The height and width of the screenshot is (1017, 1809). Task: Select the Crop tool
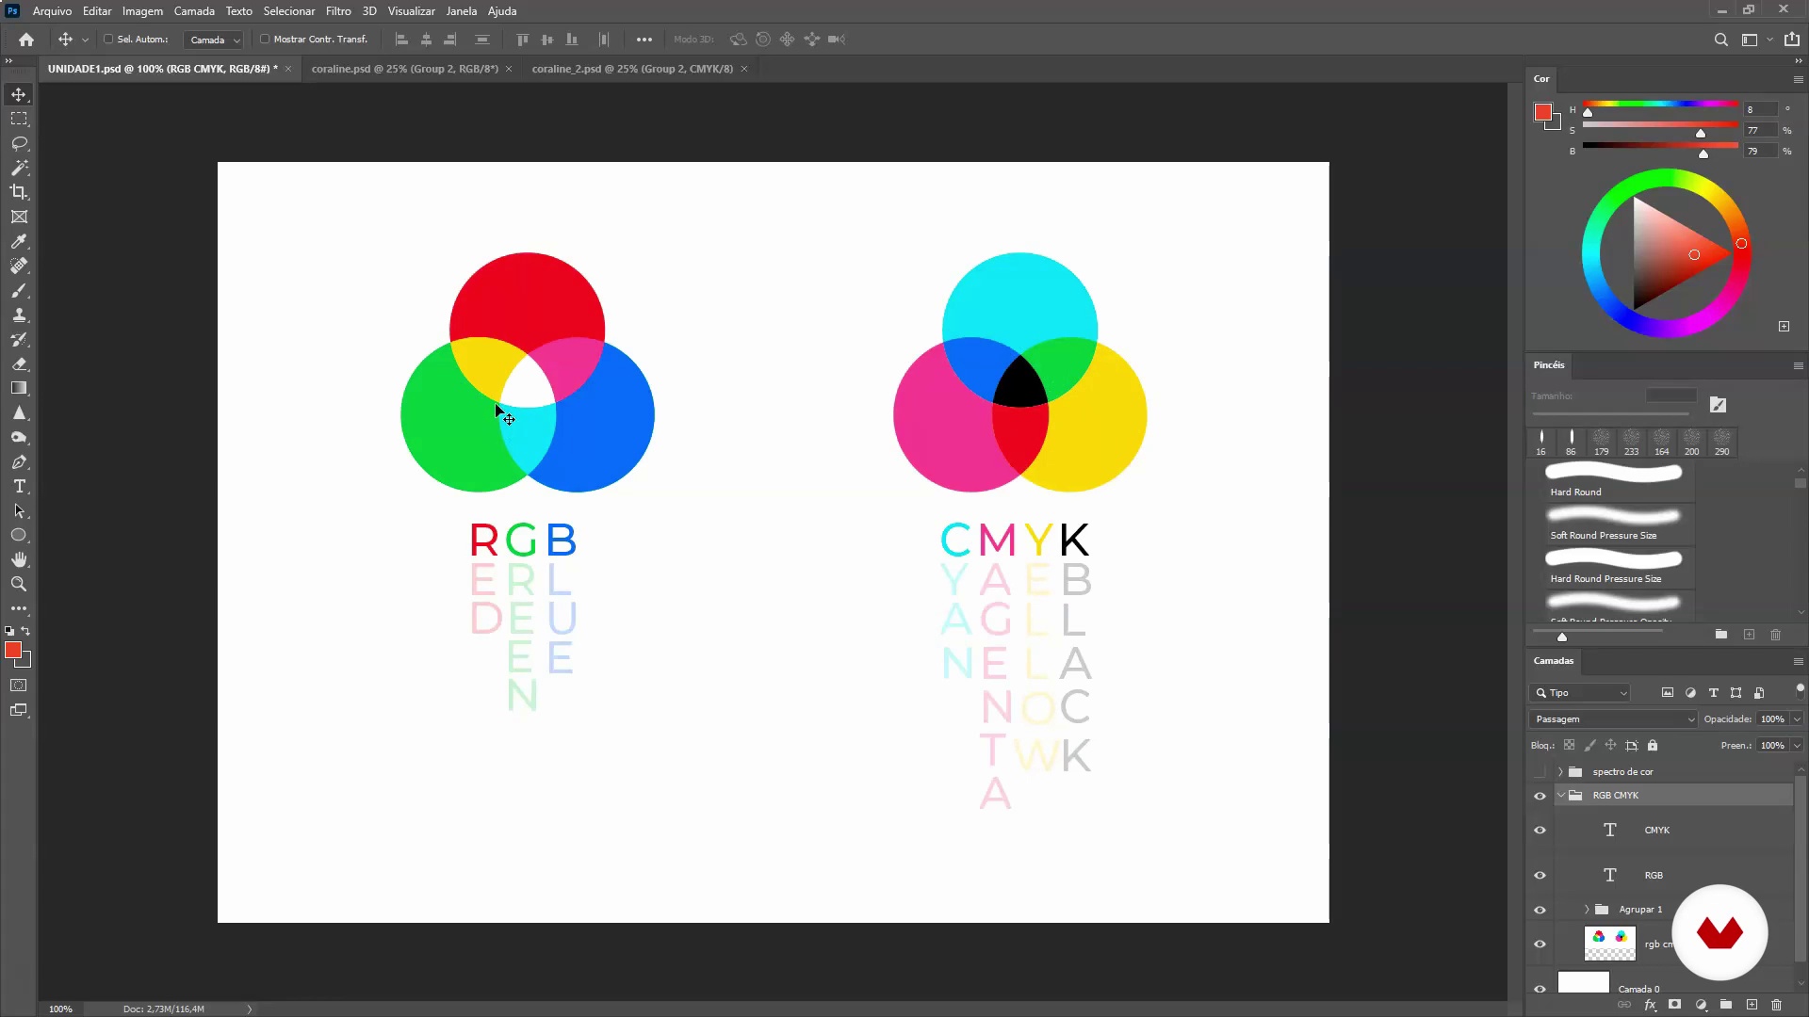(x=19, y=192)
